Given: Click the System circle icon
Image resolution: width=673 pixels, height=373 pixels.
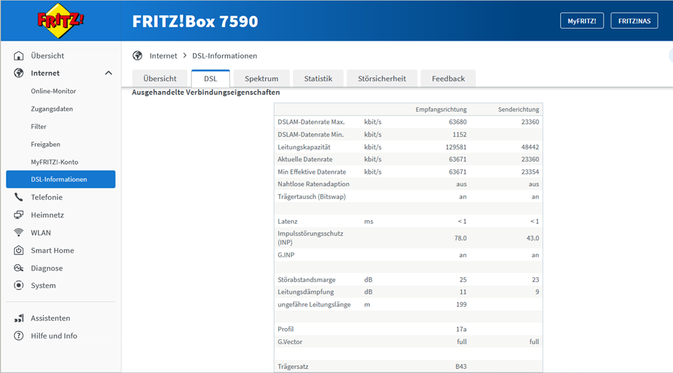Looking at the screenshot, I should [x=18, y=285].
